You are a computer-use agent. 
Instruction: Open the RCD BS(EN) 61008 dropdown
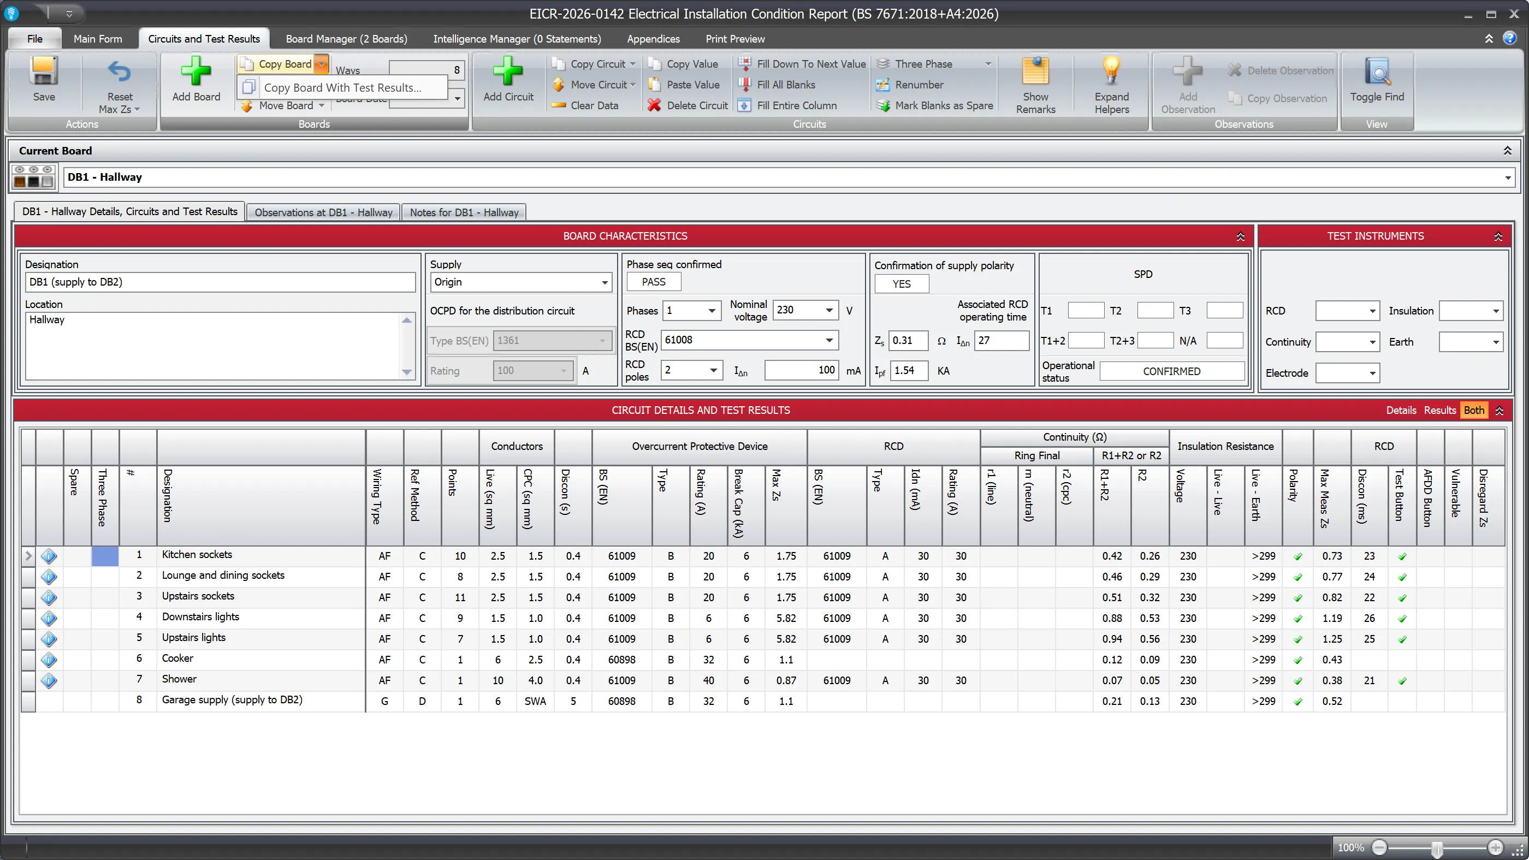click(829, 340)
